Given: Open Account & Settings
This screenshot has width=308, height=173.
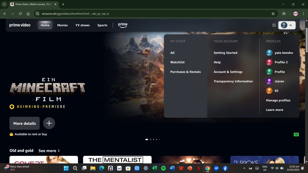Looking at the screenshot, I should point(228,72).
